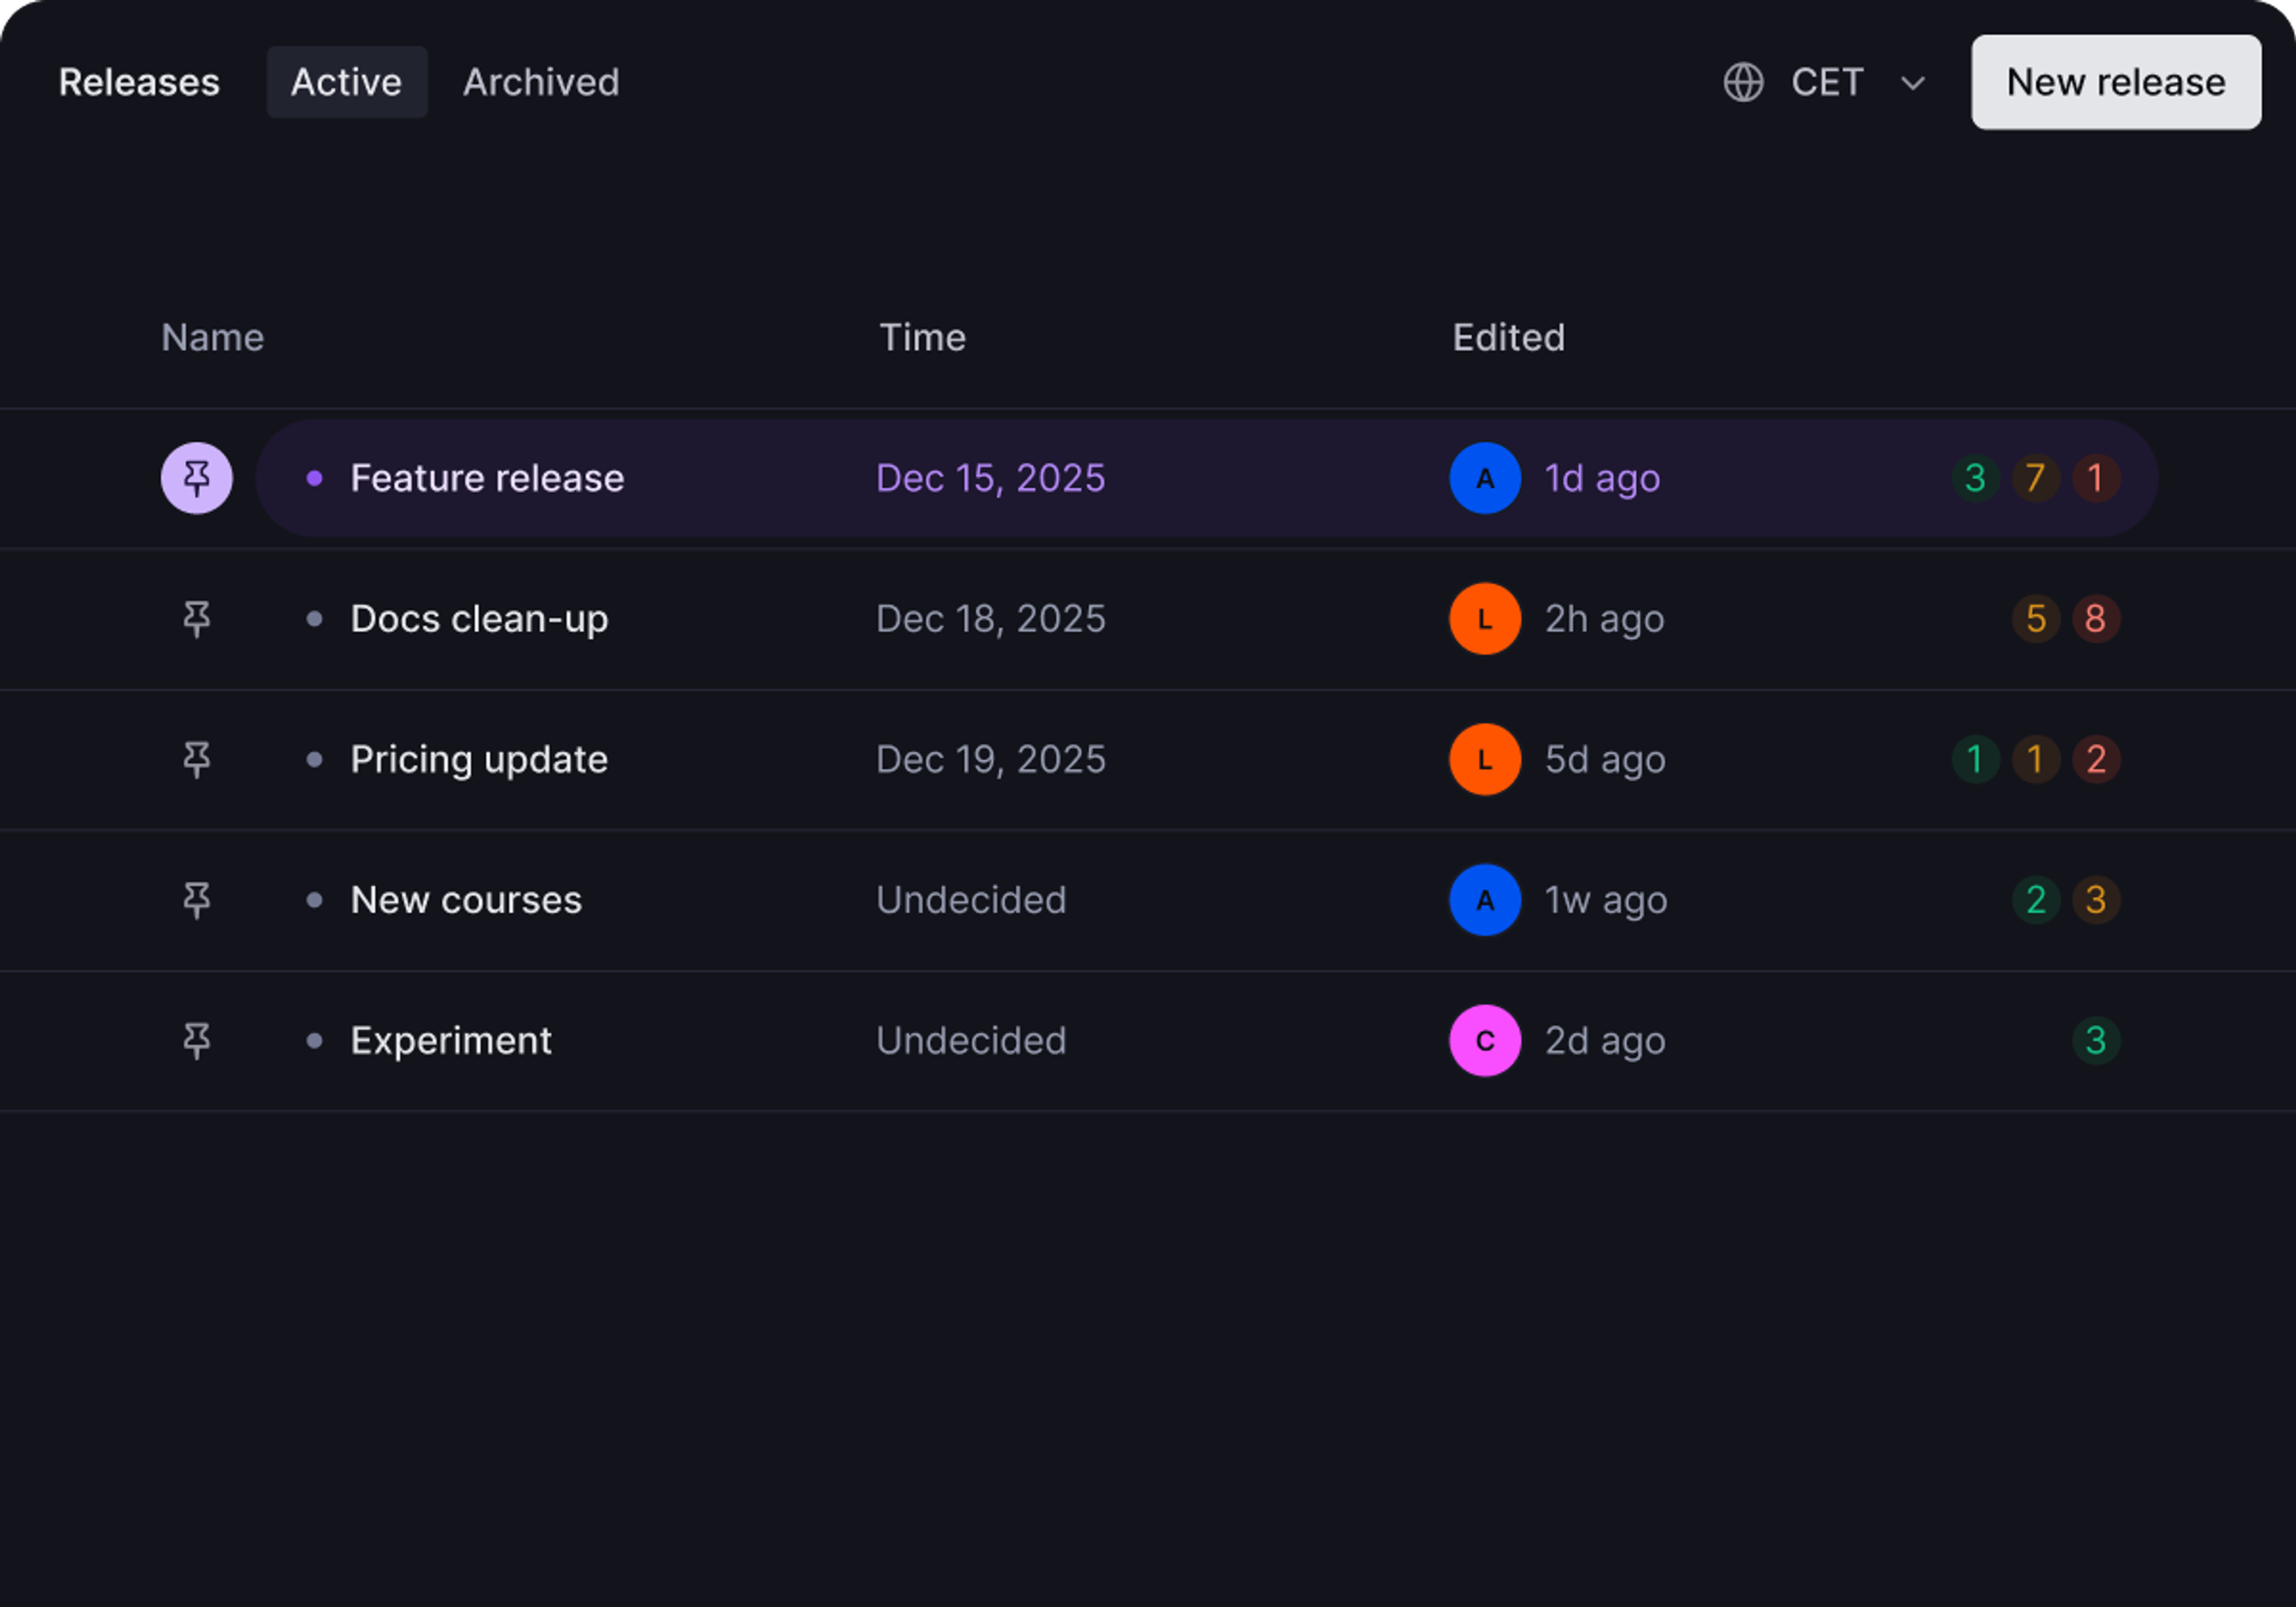Viewport: 2296px width, 1607px height.
Task: Expand the CET timezone chevron
Action: [x=1912, y=83]
